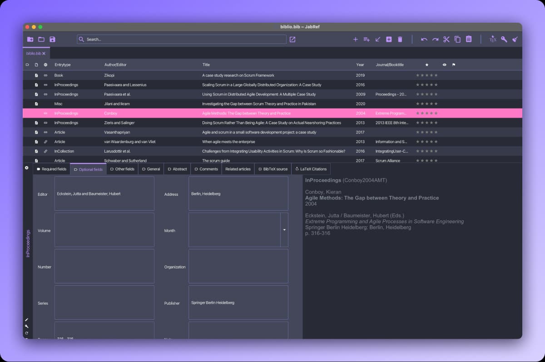Click the vertical InProceedings entry type label
Screen dimensions: 545x362
point(28,243)
